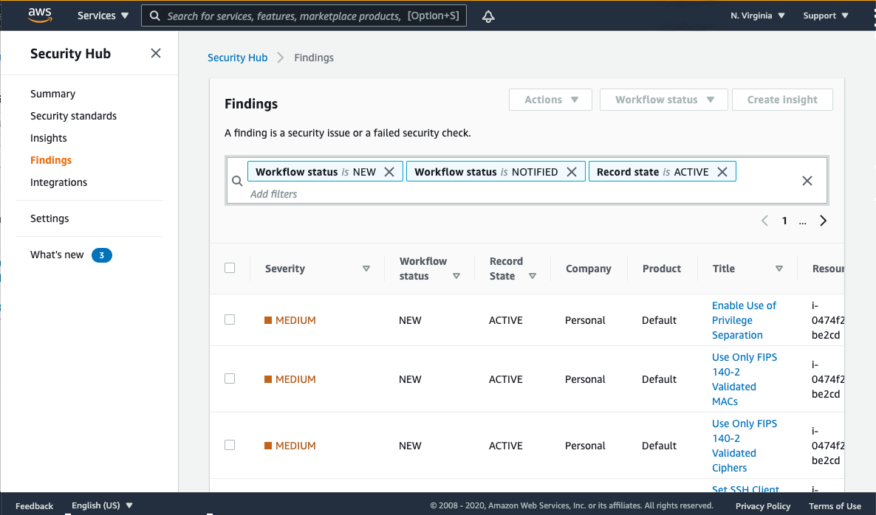Open the Services menu
The width and height of the screenshot is (876, 515).
point(102,15)
